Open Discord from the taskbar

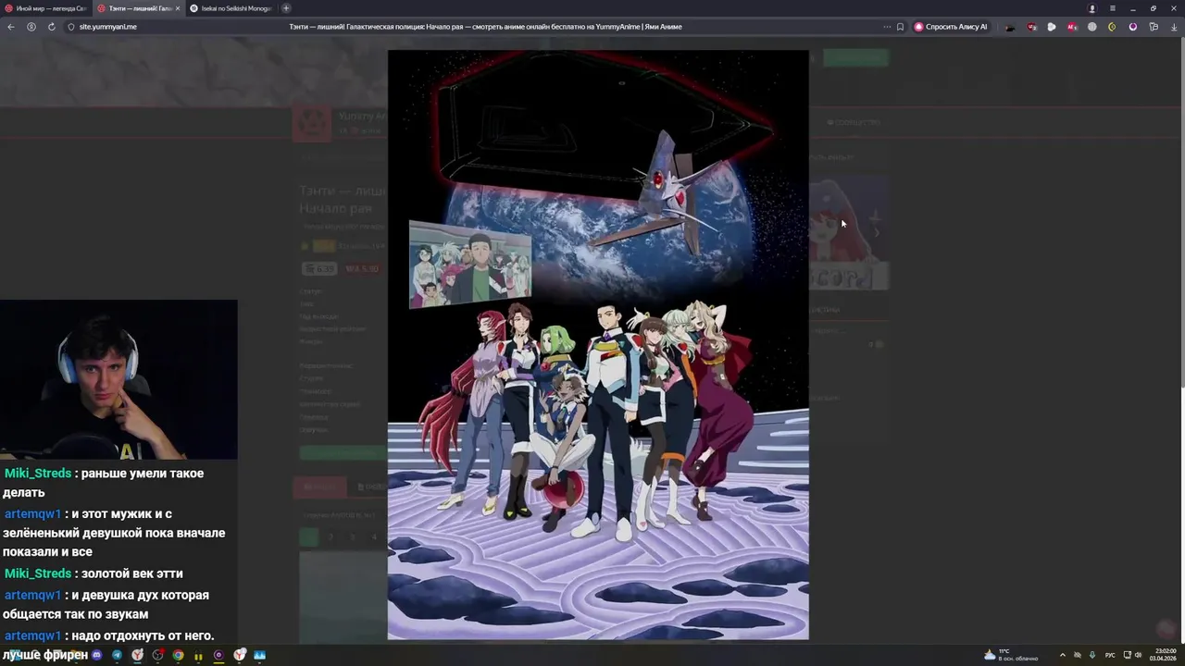click(96, 655)
